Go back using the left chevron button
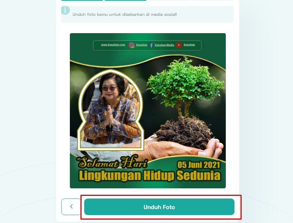 71,206
